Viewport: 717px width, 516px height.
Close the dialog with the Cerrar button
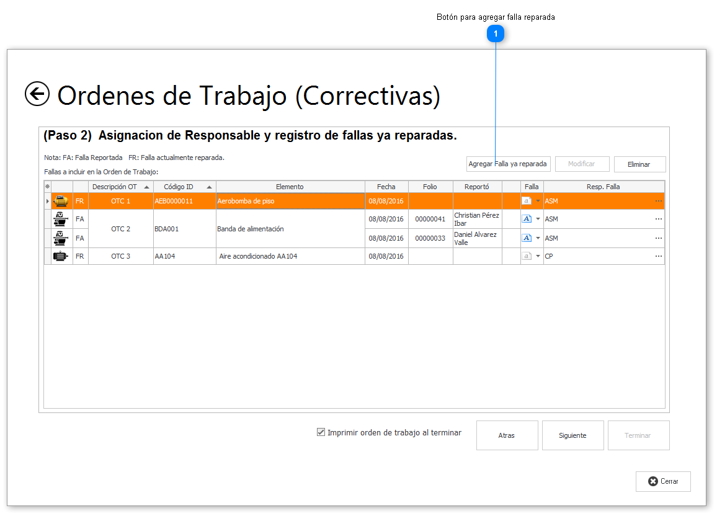[663, 481]
